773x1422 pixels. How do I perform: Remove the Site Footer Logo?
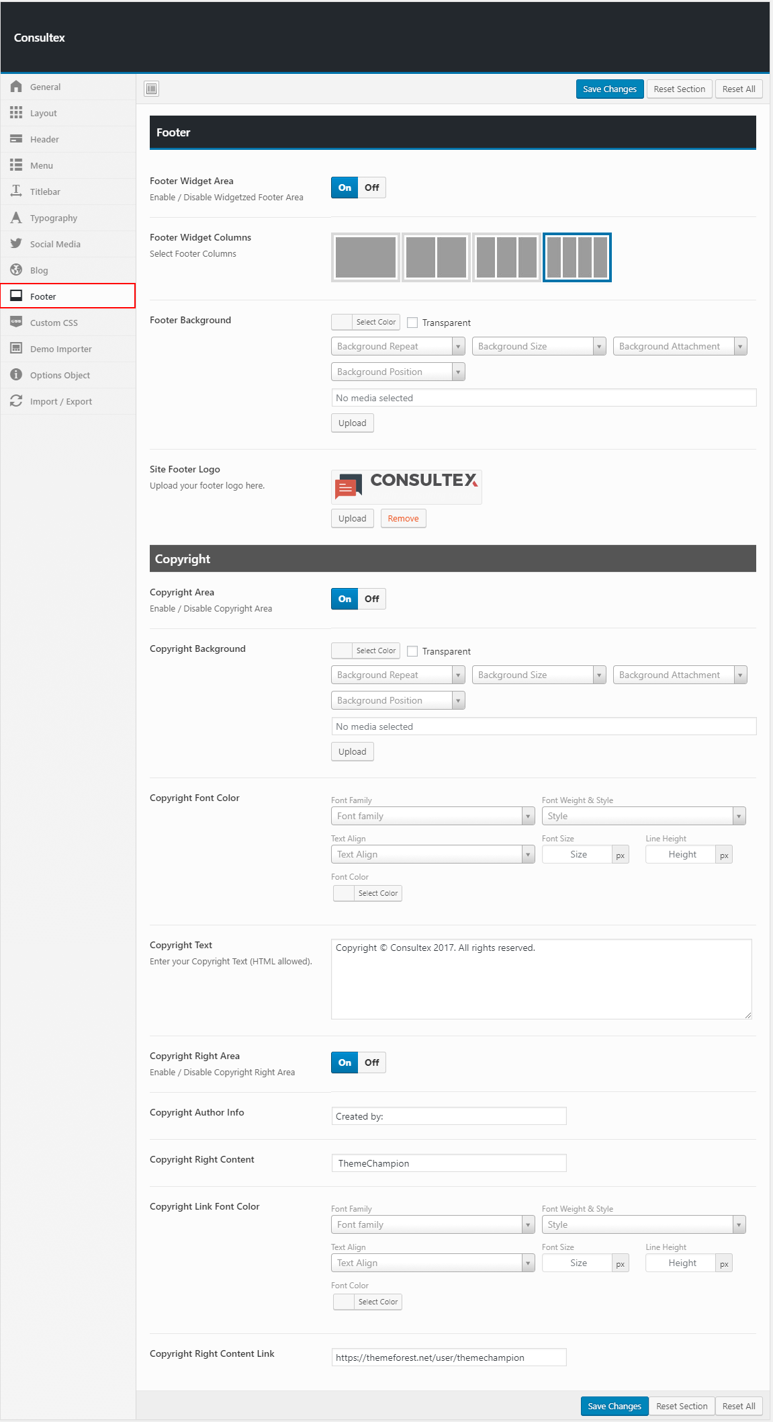[403, 519]
